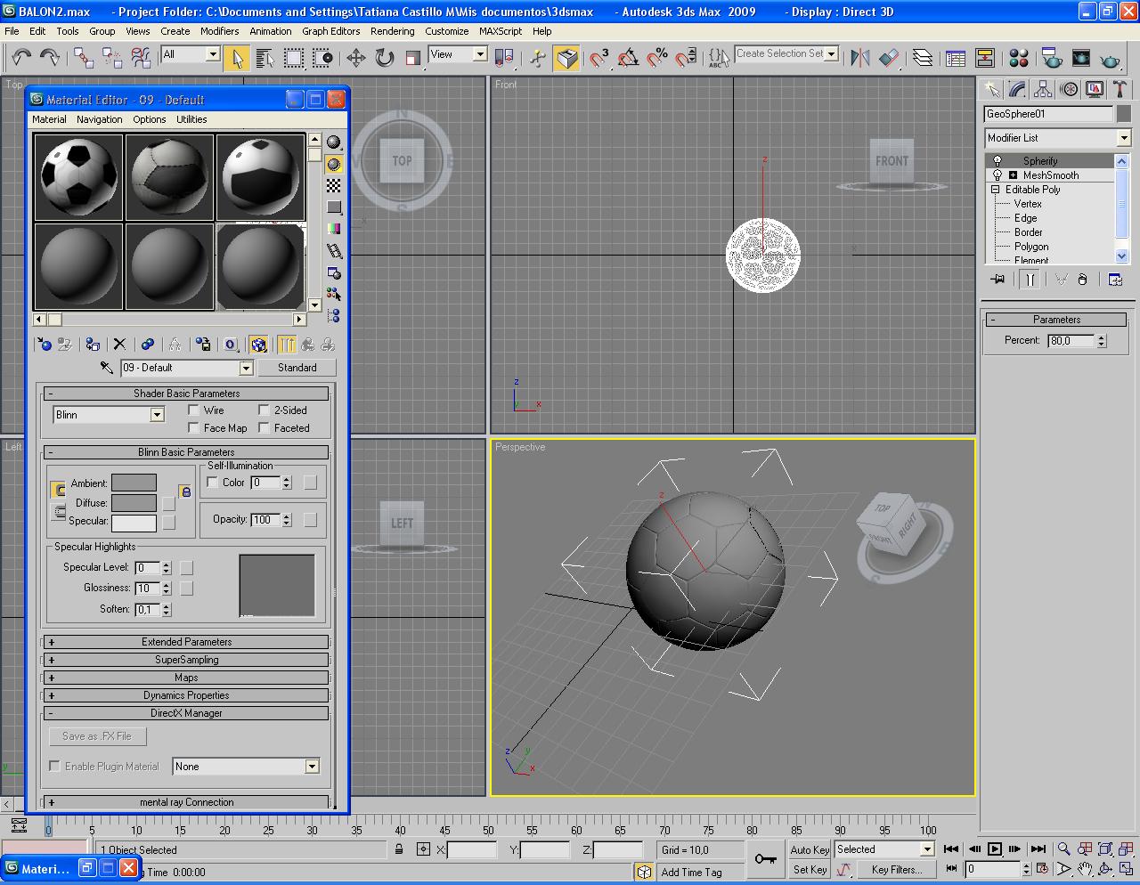The width and height of the screenshot is (1140, 885).
Task: Activate the Select and Link tool
Action: pos(84,58)
